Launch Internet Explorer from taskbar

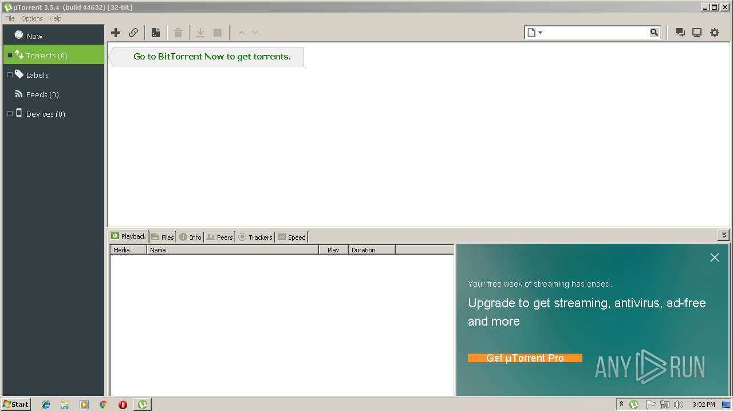46,405
